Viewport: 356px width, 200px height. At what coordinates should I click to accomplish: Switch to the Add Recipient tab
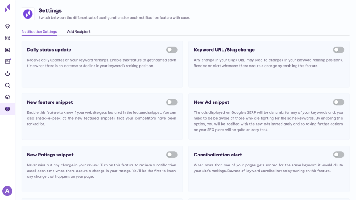coord(79,32)
